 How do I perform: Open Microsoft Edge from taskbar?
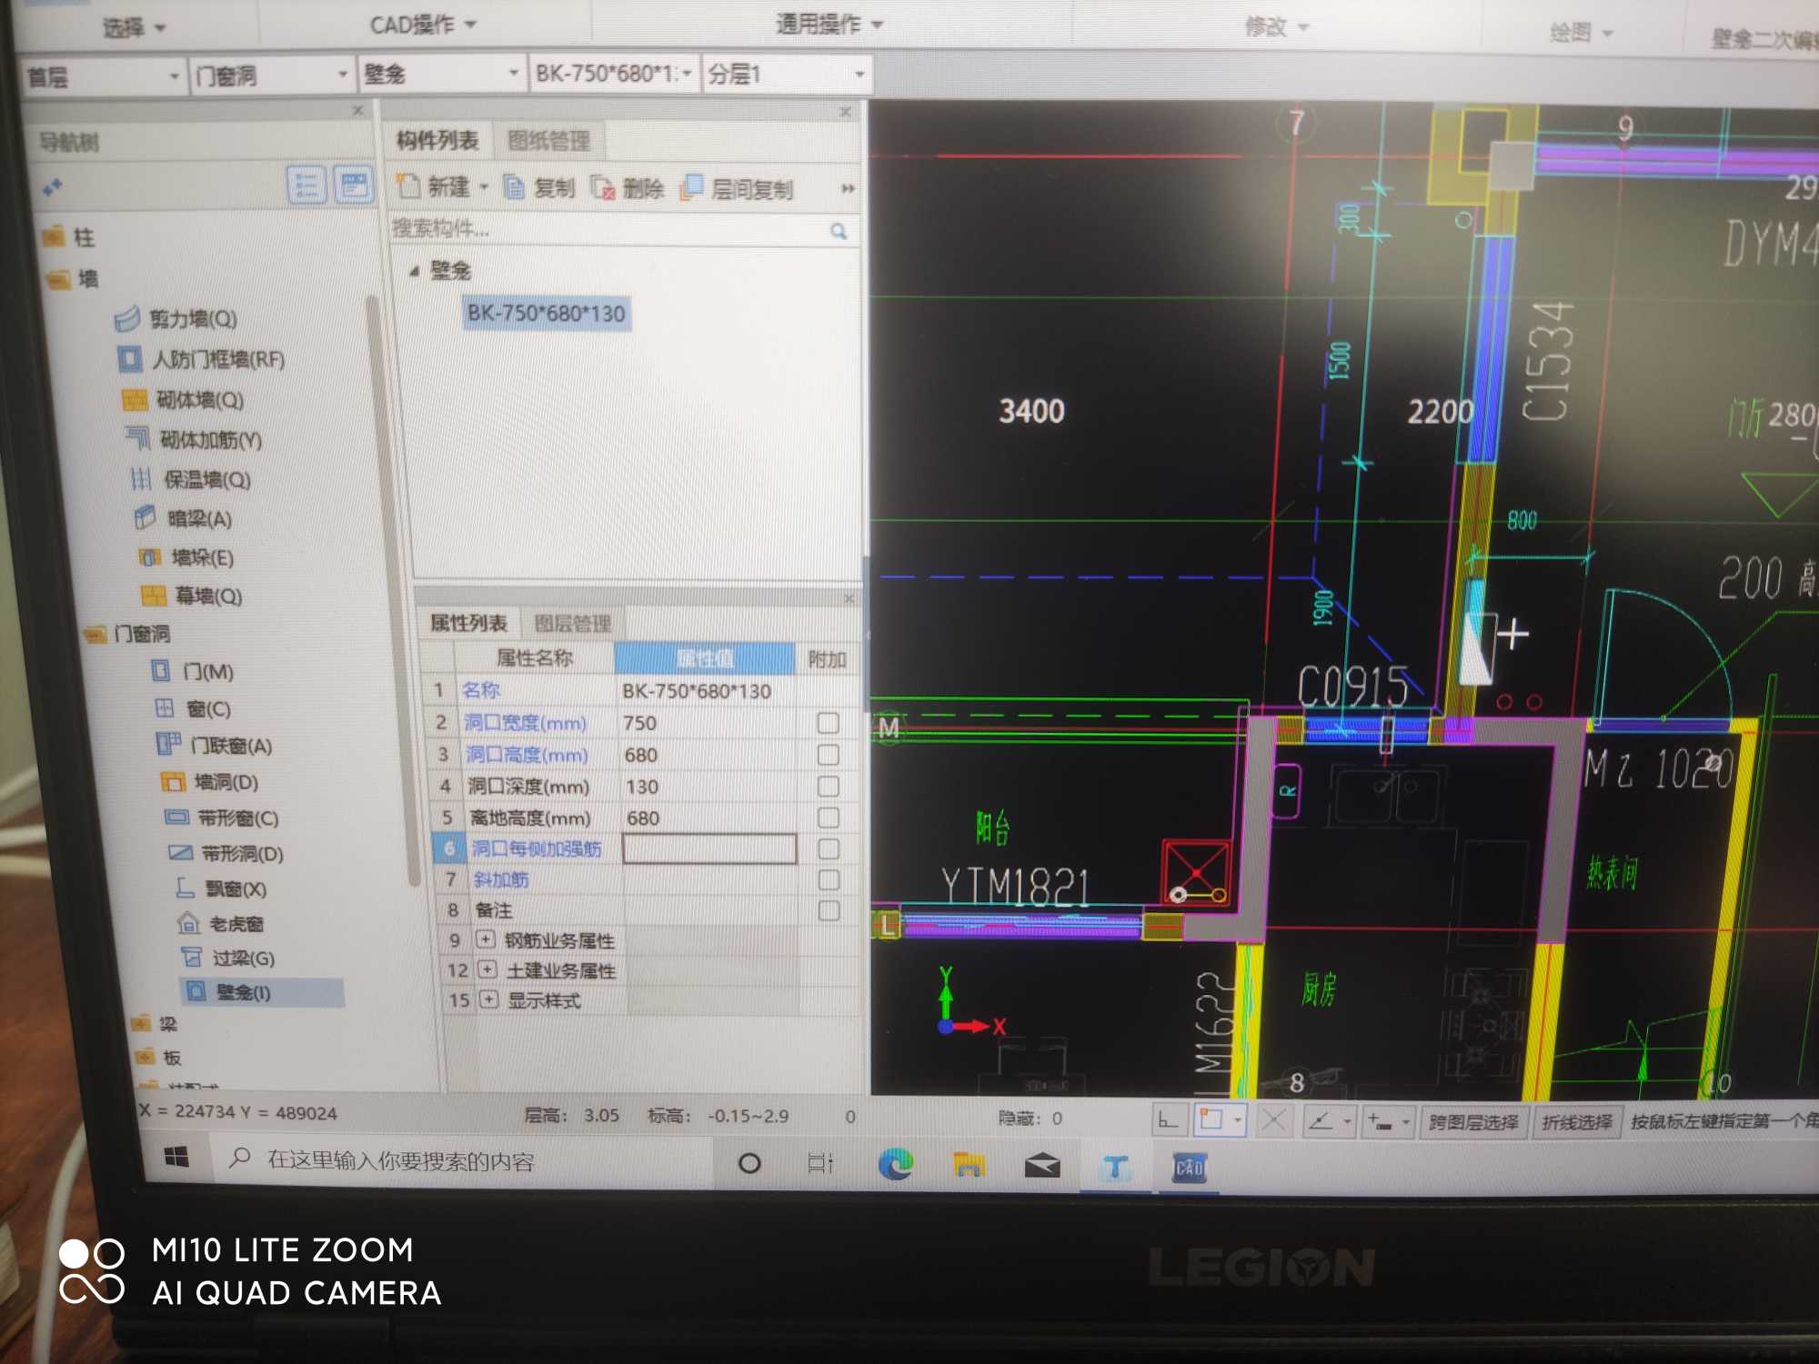coord(896,1165)
